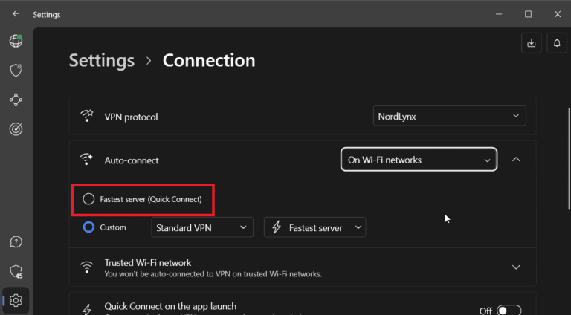Click the Settings gear icon in sidebar

click(x=16, y=300)
